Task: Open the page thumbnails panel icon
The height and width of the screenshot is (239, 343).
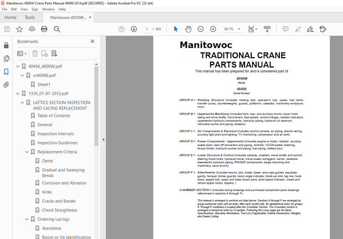Action: pos(7,59)
